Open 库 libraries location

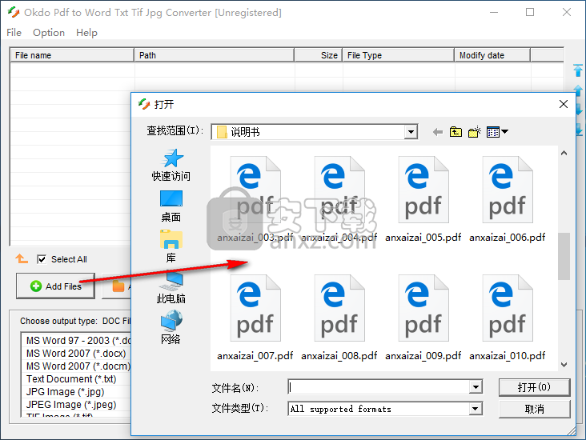coord(171,247)
